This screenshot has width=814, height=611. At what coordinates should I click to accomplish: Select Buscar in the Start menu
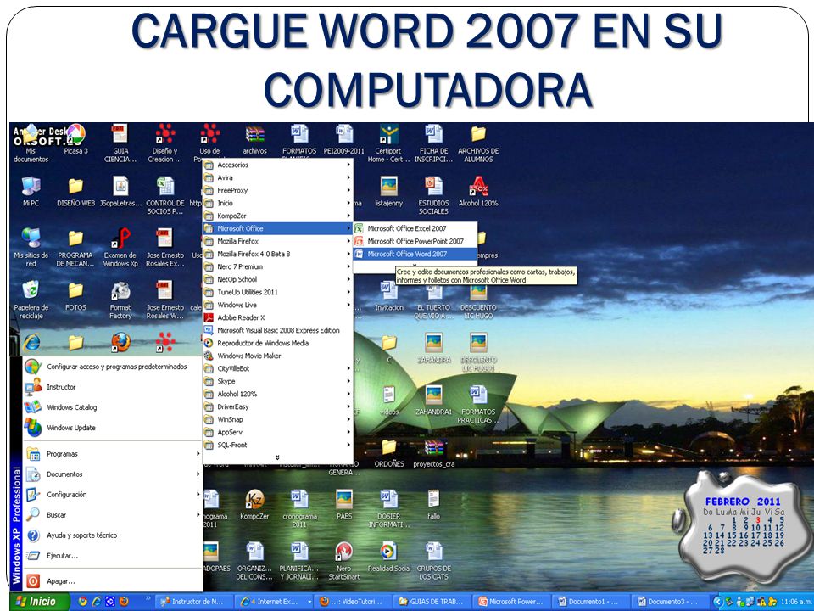(112, 515)
